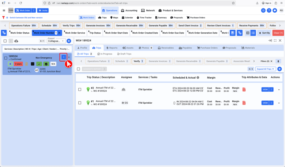Toggle the select-all work orders checkbox
This screenshot has height=167, width=285.
5,41
